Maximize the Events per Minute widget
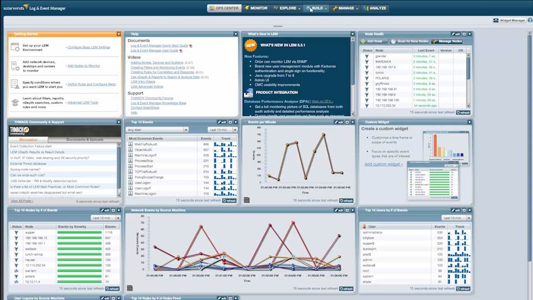The height and width of the screenshot is (300, 533). coord(347,122)
